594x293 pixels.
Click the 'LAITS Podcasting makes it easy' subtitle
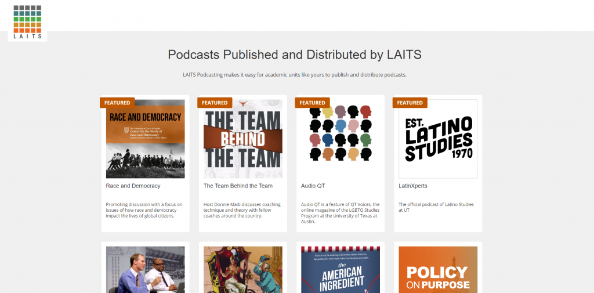coord(295,75)
